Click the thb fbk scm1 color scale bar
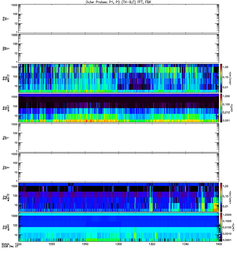Image resolution: width=237 pixels, height=253 pixels. click(x=221, y=108)
